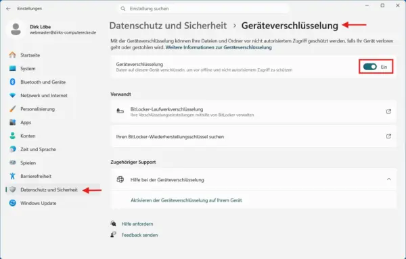
Task: Minimize the Einstellungen window
Action: [x=367, y=5]
